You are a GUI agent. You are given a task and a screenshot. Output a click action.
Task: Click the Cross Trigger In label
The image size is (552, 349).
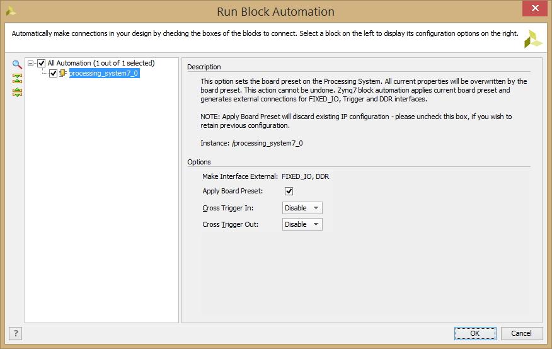[x=227, y=208]
